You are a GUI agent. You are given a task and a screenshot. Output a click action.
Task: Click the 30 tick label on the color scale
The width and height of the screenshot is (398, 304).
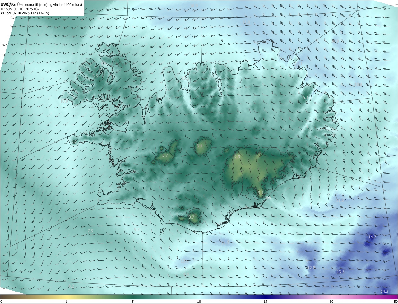331,302
